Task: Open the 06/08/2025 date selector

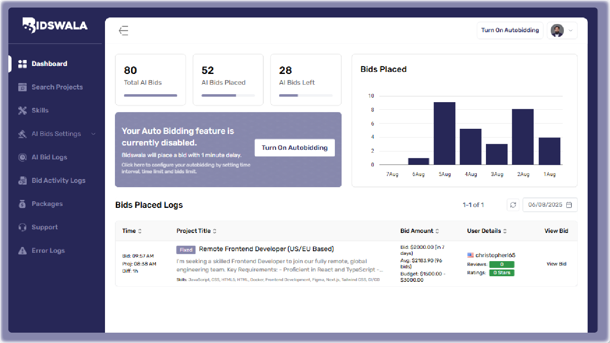Action: tap(550, 205)
